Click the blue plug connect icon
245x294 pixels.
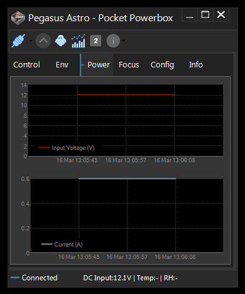[19, 41]
